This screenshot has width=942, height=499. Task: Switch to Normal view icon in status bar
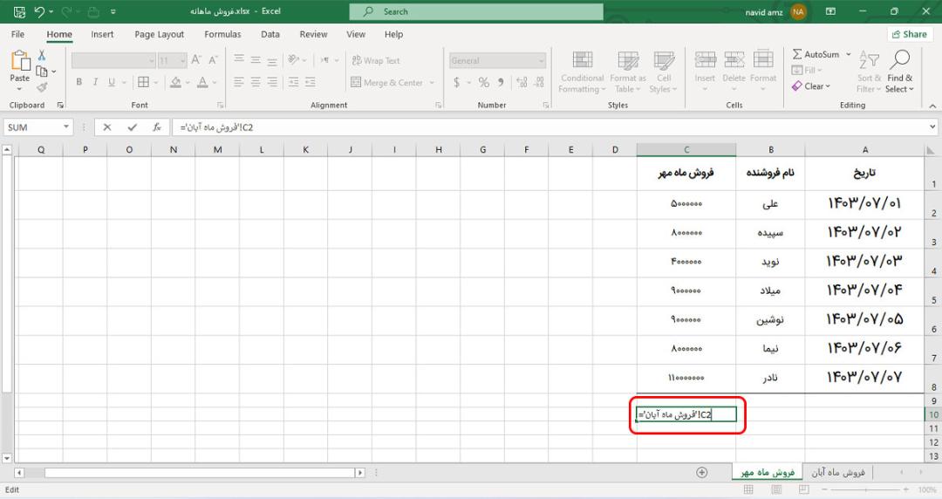tap(748, 490)
